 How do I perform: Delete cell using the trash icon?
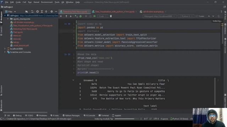point(111,16)
